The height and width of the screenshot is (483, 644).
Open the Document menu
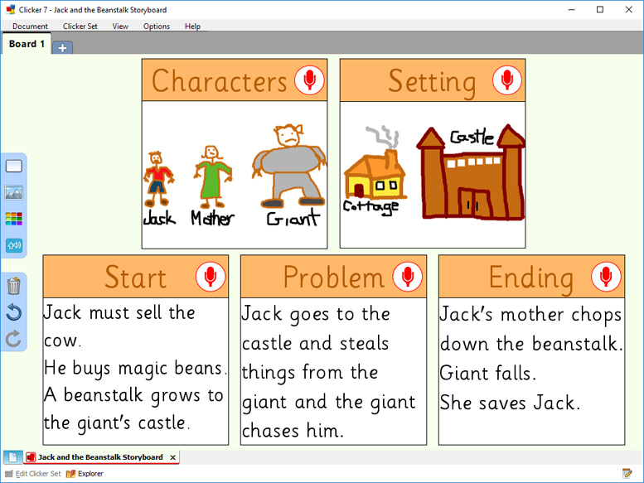[30, 27]
